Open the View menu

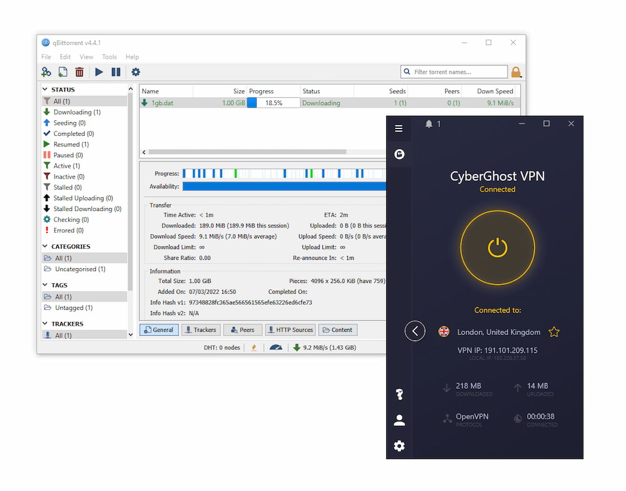86,57
